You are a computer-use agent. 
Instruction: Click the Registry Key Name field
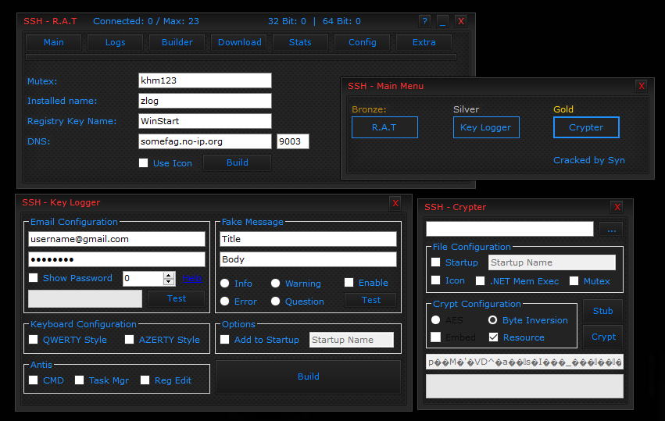point(205,121)
